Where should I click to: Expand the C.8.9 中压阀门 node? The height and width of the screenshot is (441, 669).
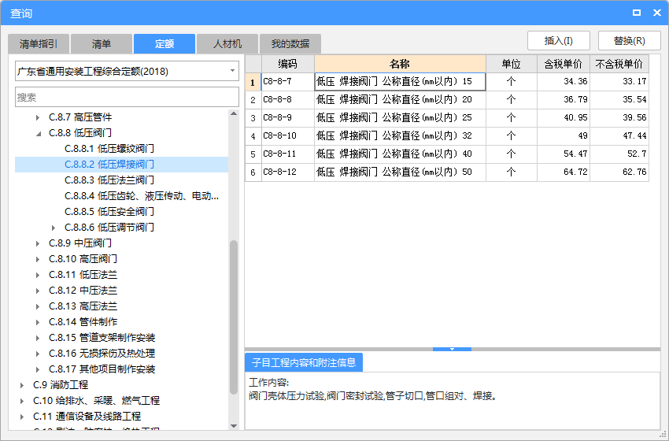[38, 244]
